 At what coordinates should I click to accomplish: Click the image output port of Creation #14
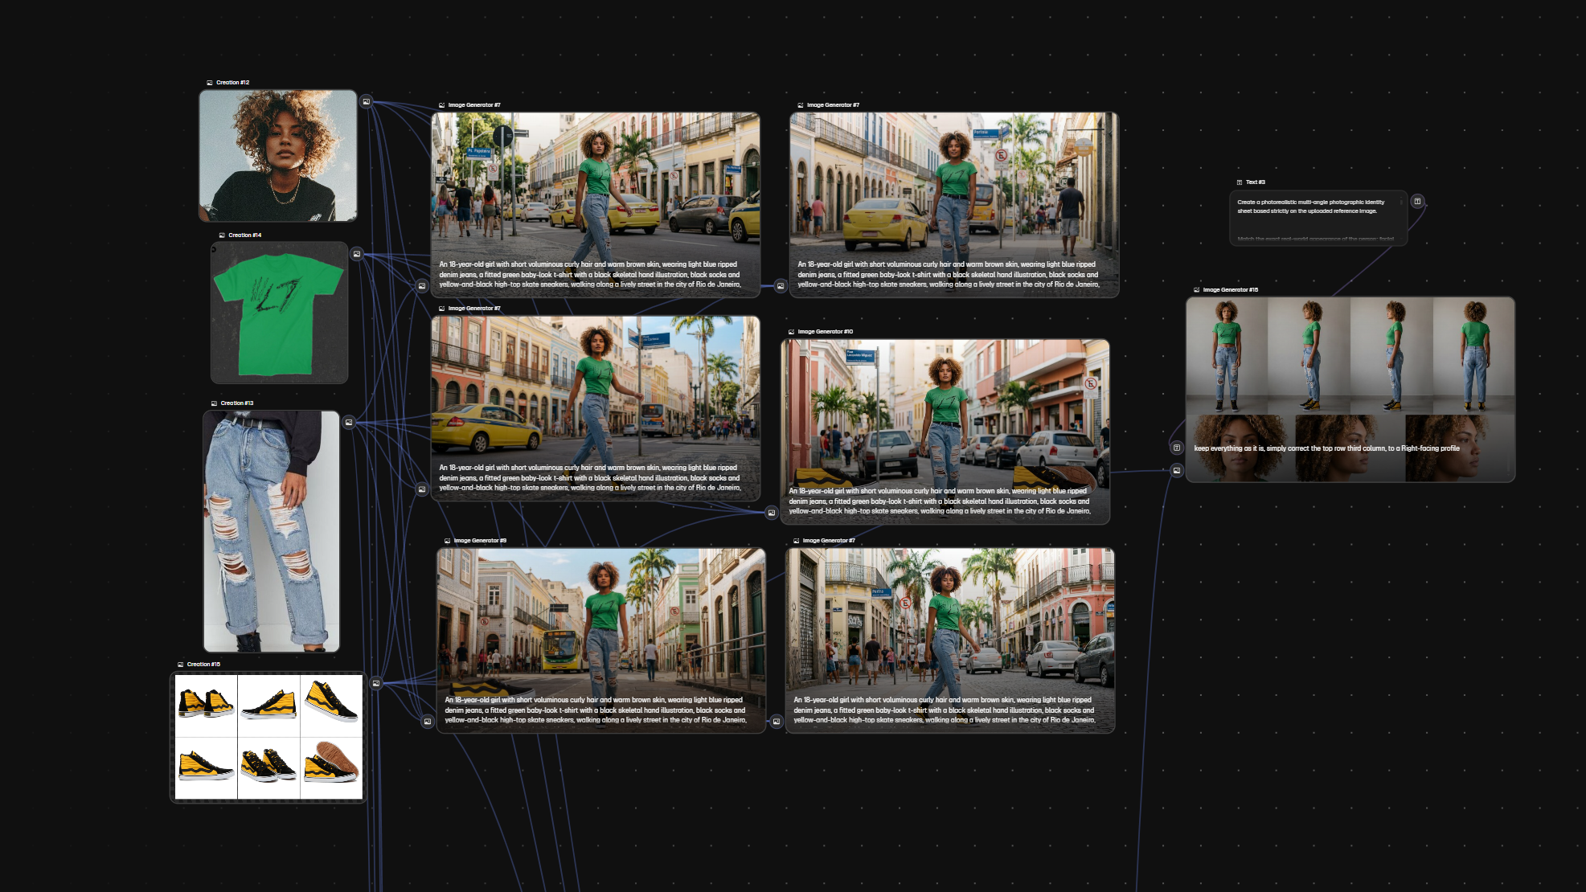357,254
